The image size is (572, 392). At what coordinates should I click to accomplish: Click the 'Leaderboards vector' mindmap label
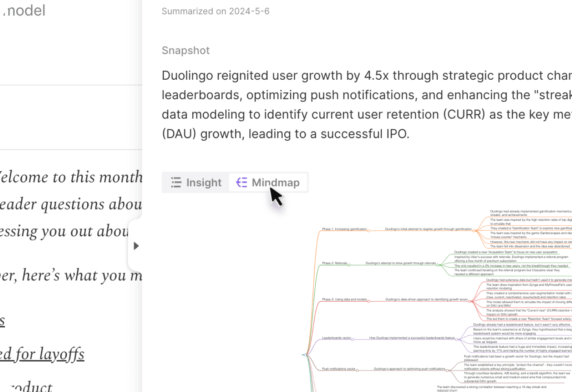click(x=336, y=338)
